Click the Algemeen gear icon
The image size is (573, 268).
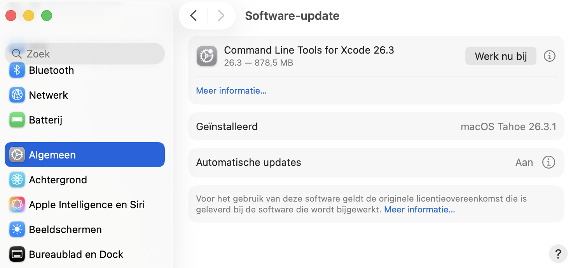pos(17,155)
